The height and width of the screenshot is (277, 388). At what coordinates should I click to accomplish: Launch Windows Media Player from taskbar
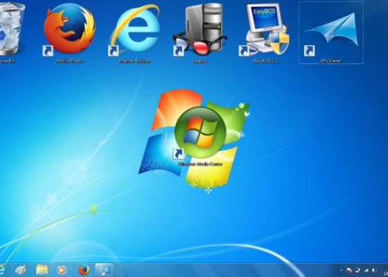pos(62,270)
